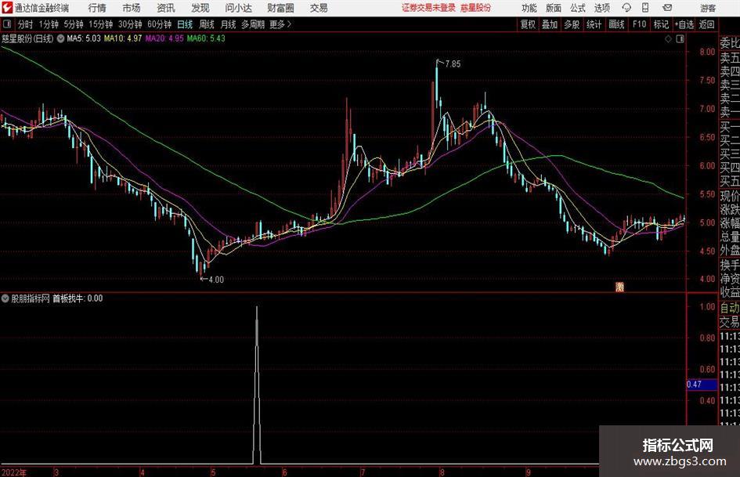Toggle the left panel layout icon
The image size is (740, 477).
(6, 24)
